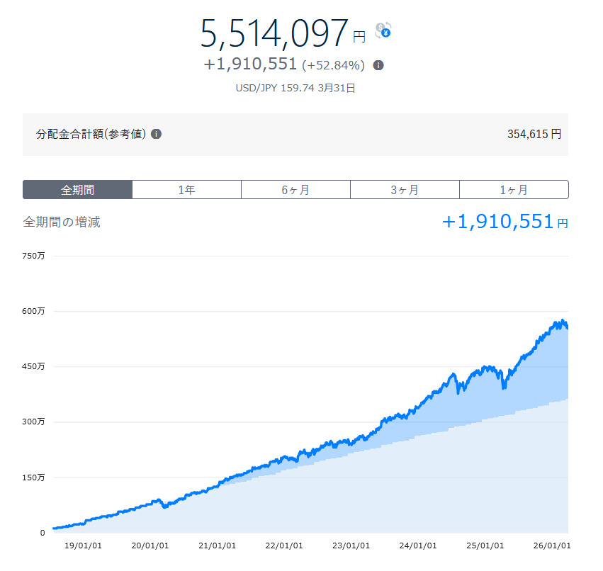Click the 22/01/01 date on x-axis

(283, 546)
